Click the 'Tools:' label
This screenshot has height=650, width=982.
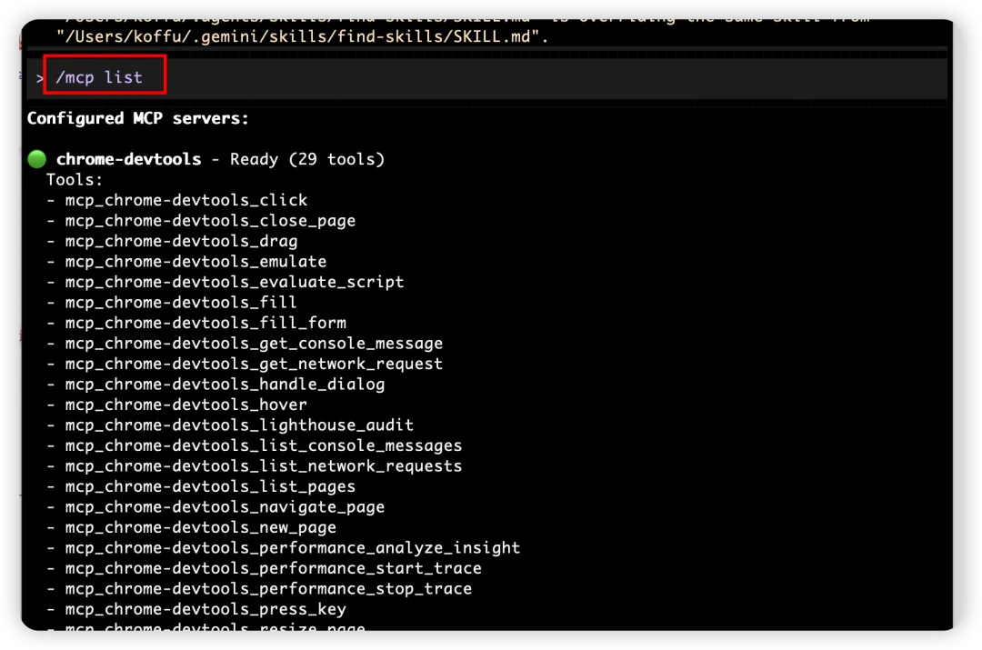tap(74, 180)
